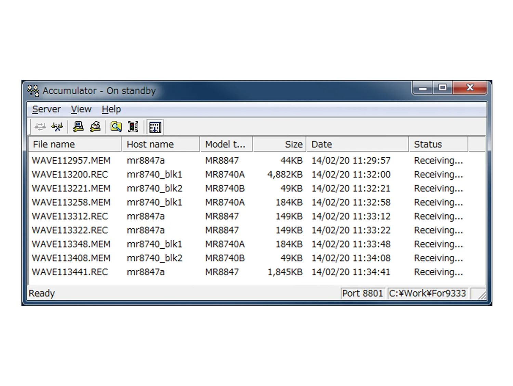Sort list by File name column header
513x386 pixels.
(x=75, y=144)
